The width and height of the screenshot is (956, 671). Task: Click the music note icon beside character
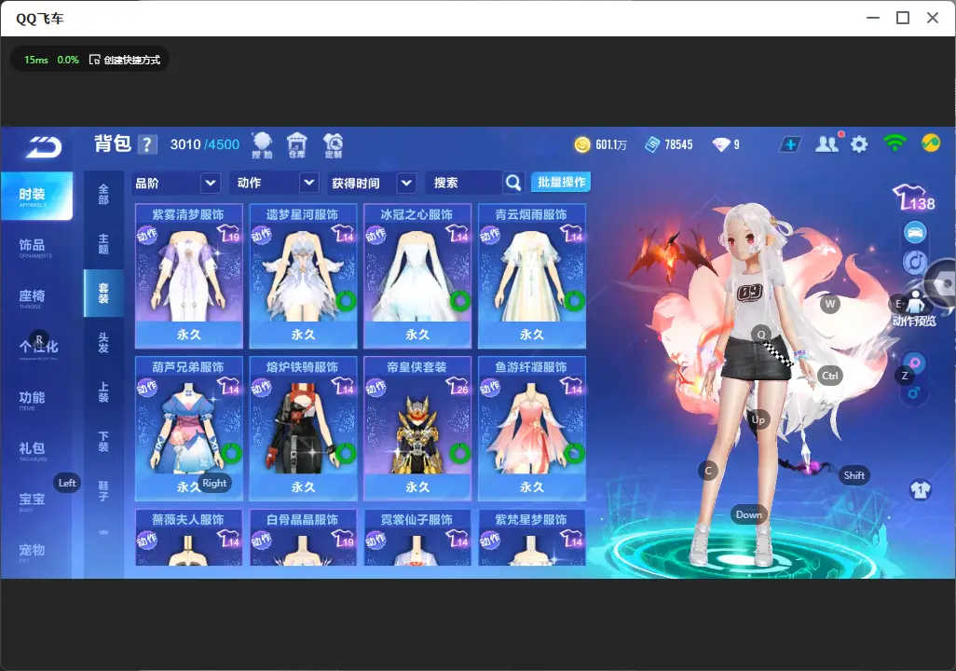pyautogui.click(x=915, y=262)
